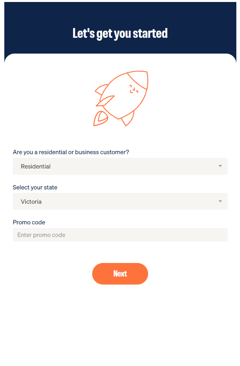Click the smiley face on the rocket
This screenshot has width=240, height=366.
(134, 89)
